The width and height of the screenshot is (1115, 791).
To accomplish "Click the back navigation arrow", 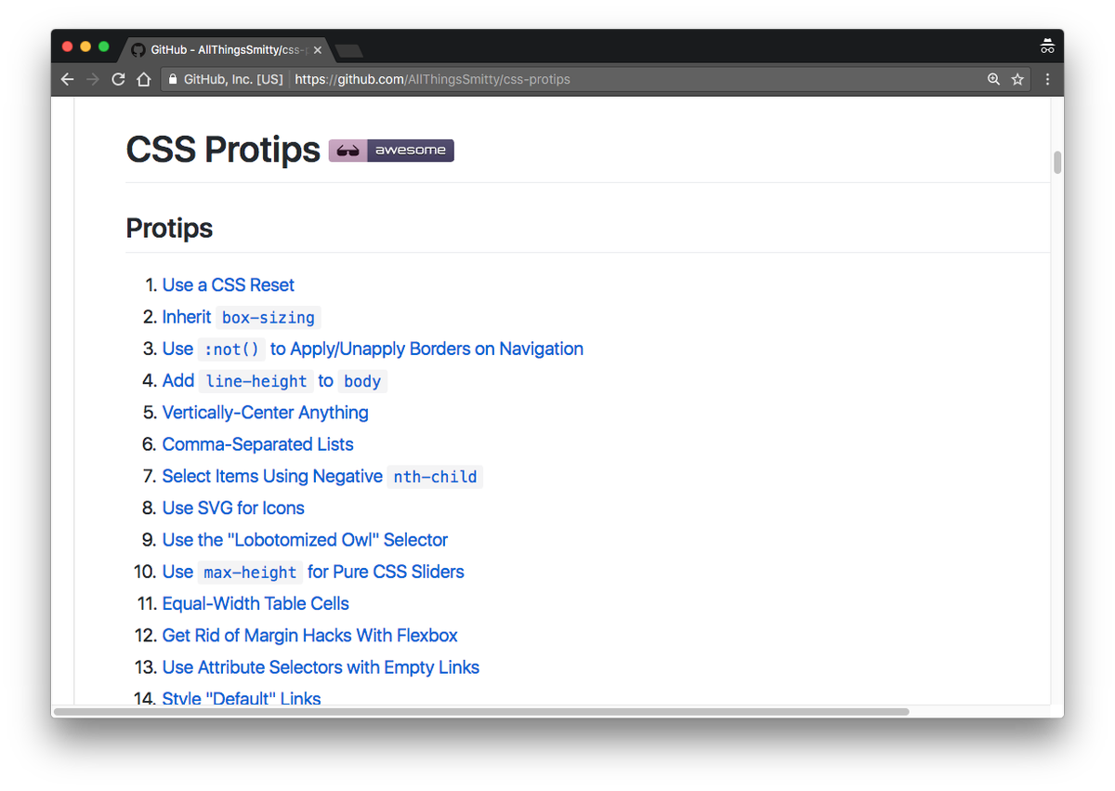I will [66, 79].
